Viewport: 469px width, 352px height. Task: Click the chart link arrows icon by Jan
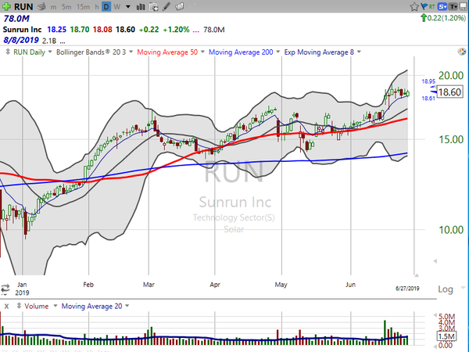coord(5,289)
